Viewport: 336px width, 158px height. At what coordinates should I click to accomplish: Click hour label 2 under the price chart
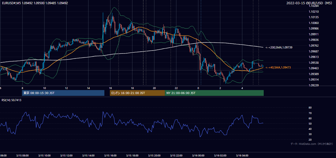pos(220,88)
